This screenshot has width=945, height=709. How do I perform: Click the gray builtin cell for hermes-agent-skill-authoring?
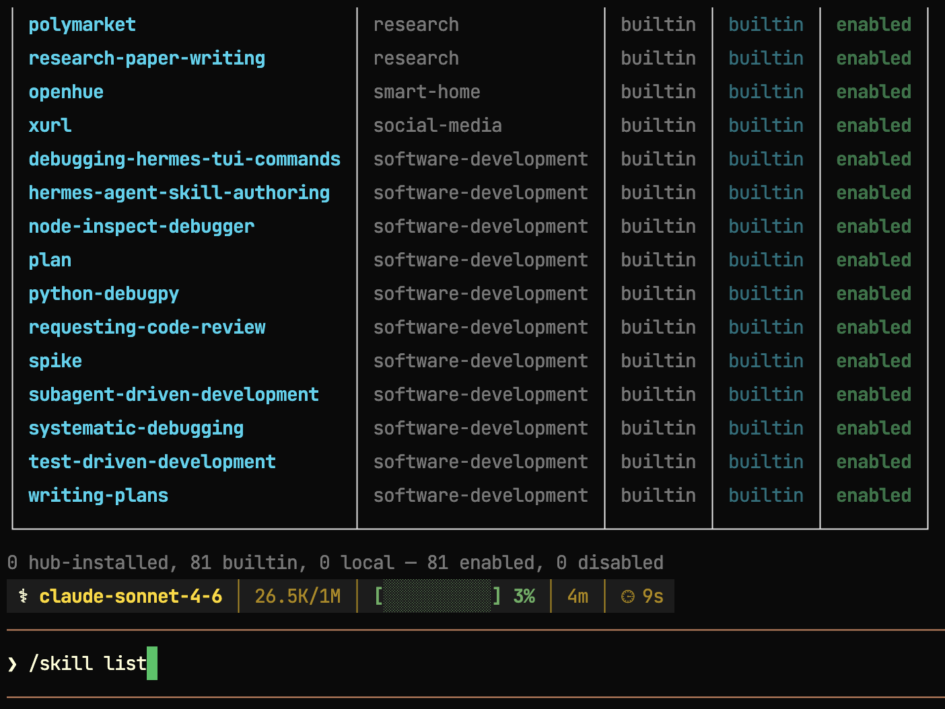point(658,193)
